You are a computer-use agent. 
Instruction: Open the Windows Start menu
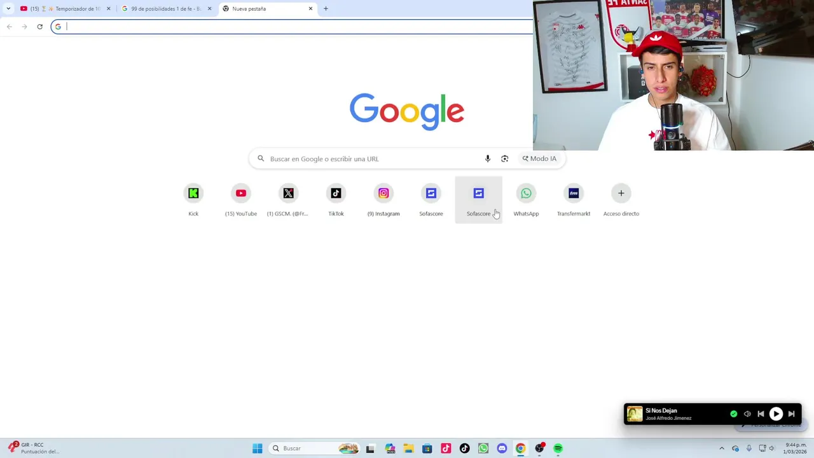point(257,448)
